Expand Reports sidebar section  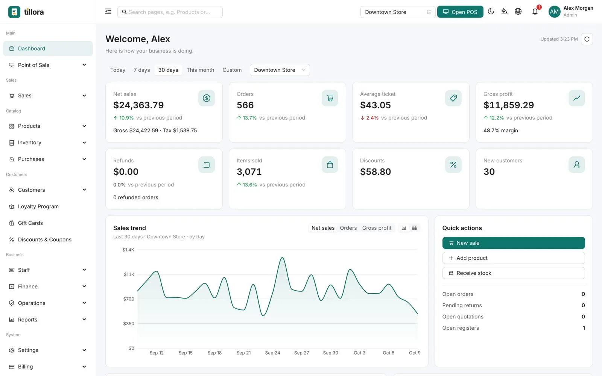48,320
